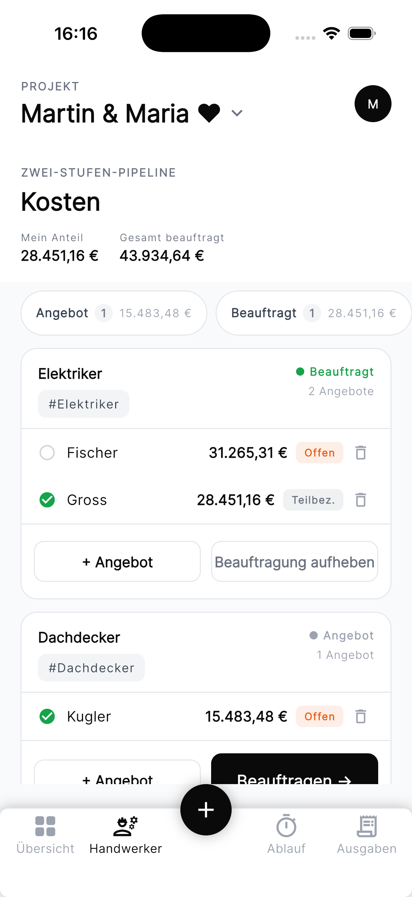The height and width of the screenshot is (897, 412).
Task: Tap Beauftragung aufheben button
Action: [294, 561]
